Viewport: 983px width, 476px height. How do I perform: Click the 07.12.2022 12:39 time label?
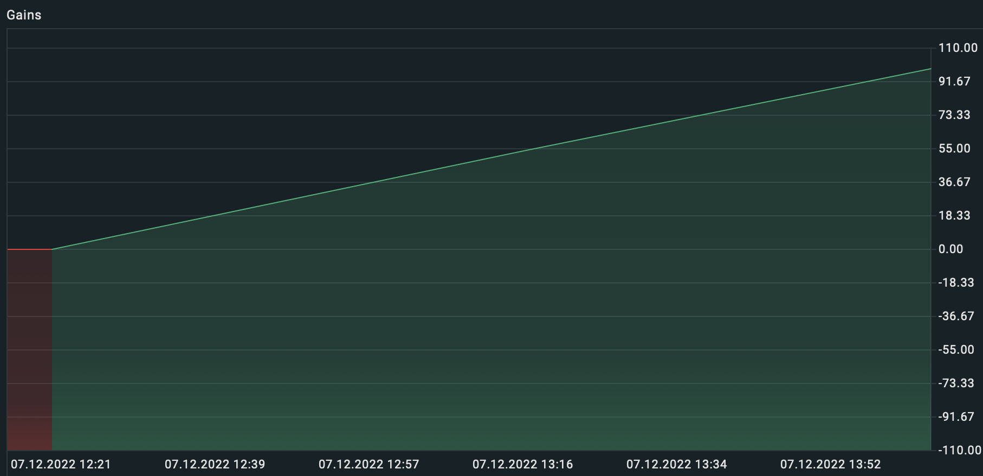tap(215, 465)
